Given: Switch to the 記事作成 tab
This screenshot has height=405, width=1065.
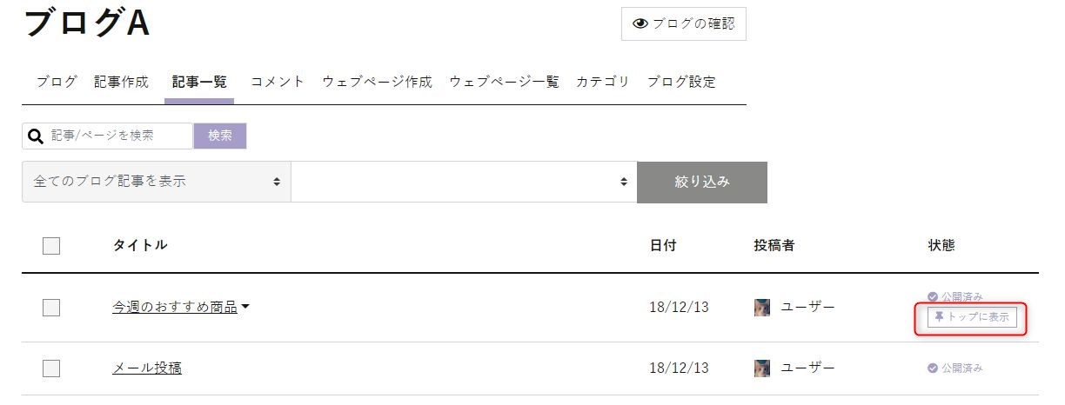Looking at the screenshot, I should click(121, 82).
